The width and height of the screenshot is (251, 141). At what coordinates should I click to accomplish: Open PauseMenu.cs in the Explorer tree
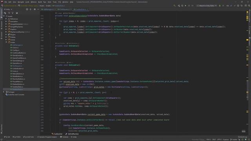tap(17, 81)
